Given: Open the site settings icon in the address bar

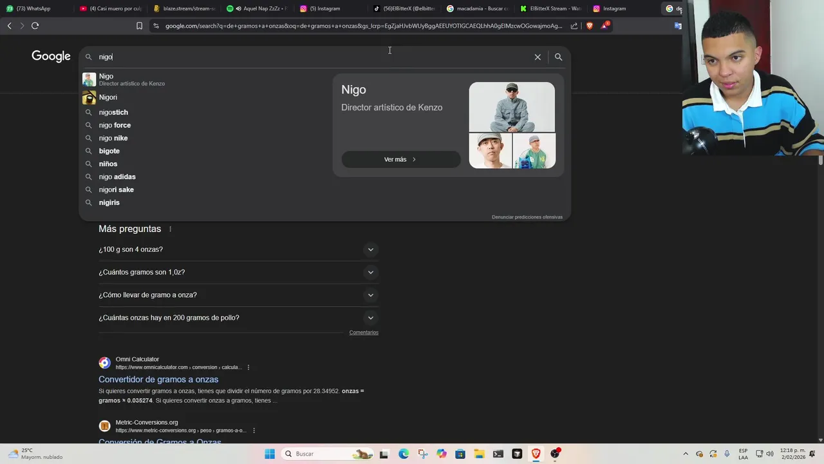Looking at the screenshot, I should click(x=156, y=26).
